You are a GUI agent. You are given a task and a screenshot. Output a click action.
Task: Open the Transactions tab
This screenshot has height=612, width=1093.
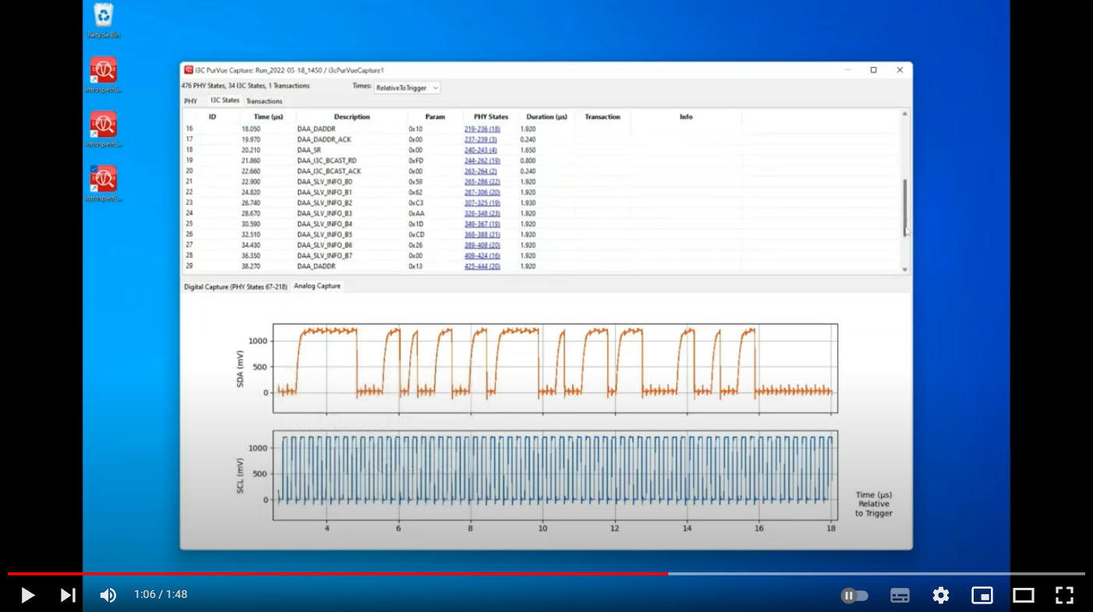[264, 101]
